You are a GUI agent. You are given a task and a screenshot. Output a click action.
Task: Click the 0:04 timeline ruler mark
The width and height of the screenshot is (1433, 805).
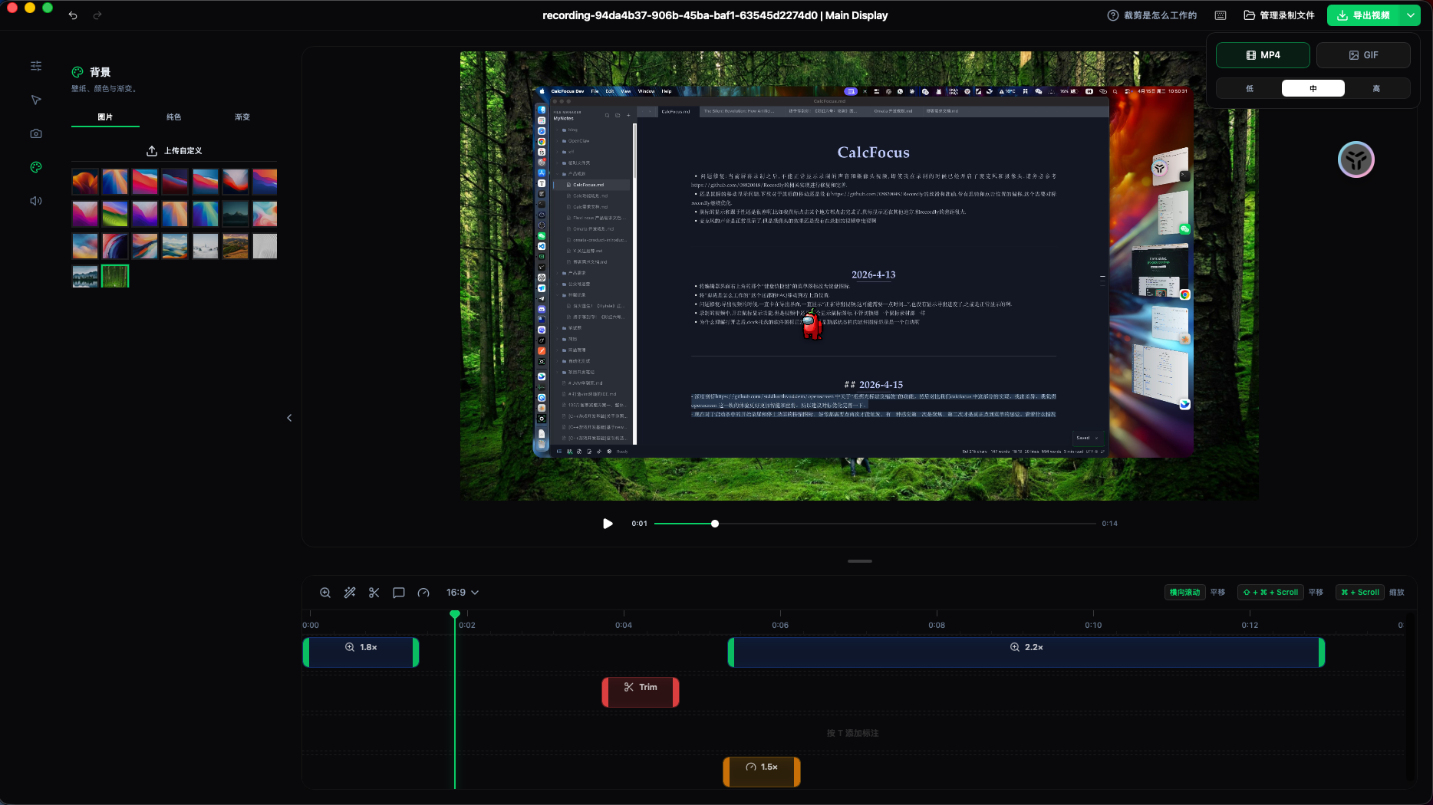click(624, 625)
